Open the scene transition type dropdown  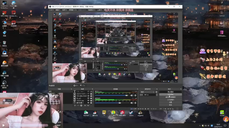[x=147, y=92]
